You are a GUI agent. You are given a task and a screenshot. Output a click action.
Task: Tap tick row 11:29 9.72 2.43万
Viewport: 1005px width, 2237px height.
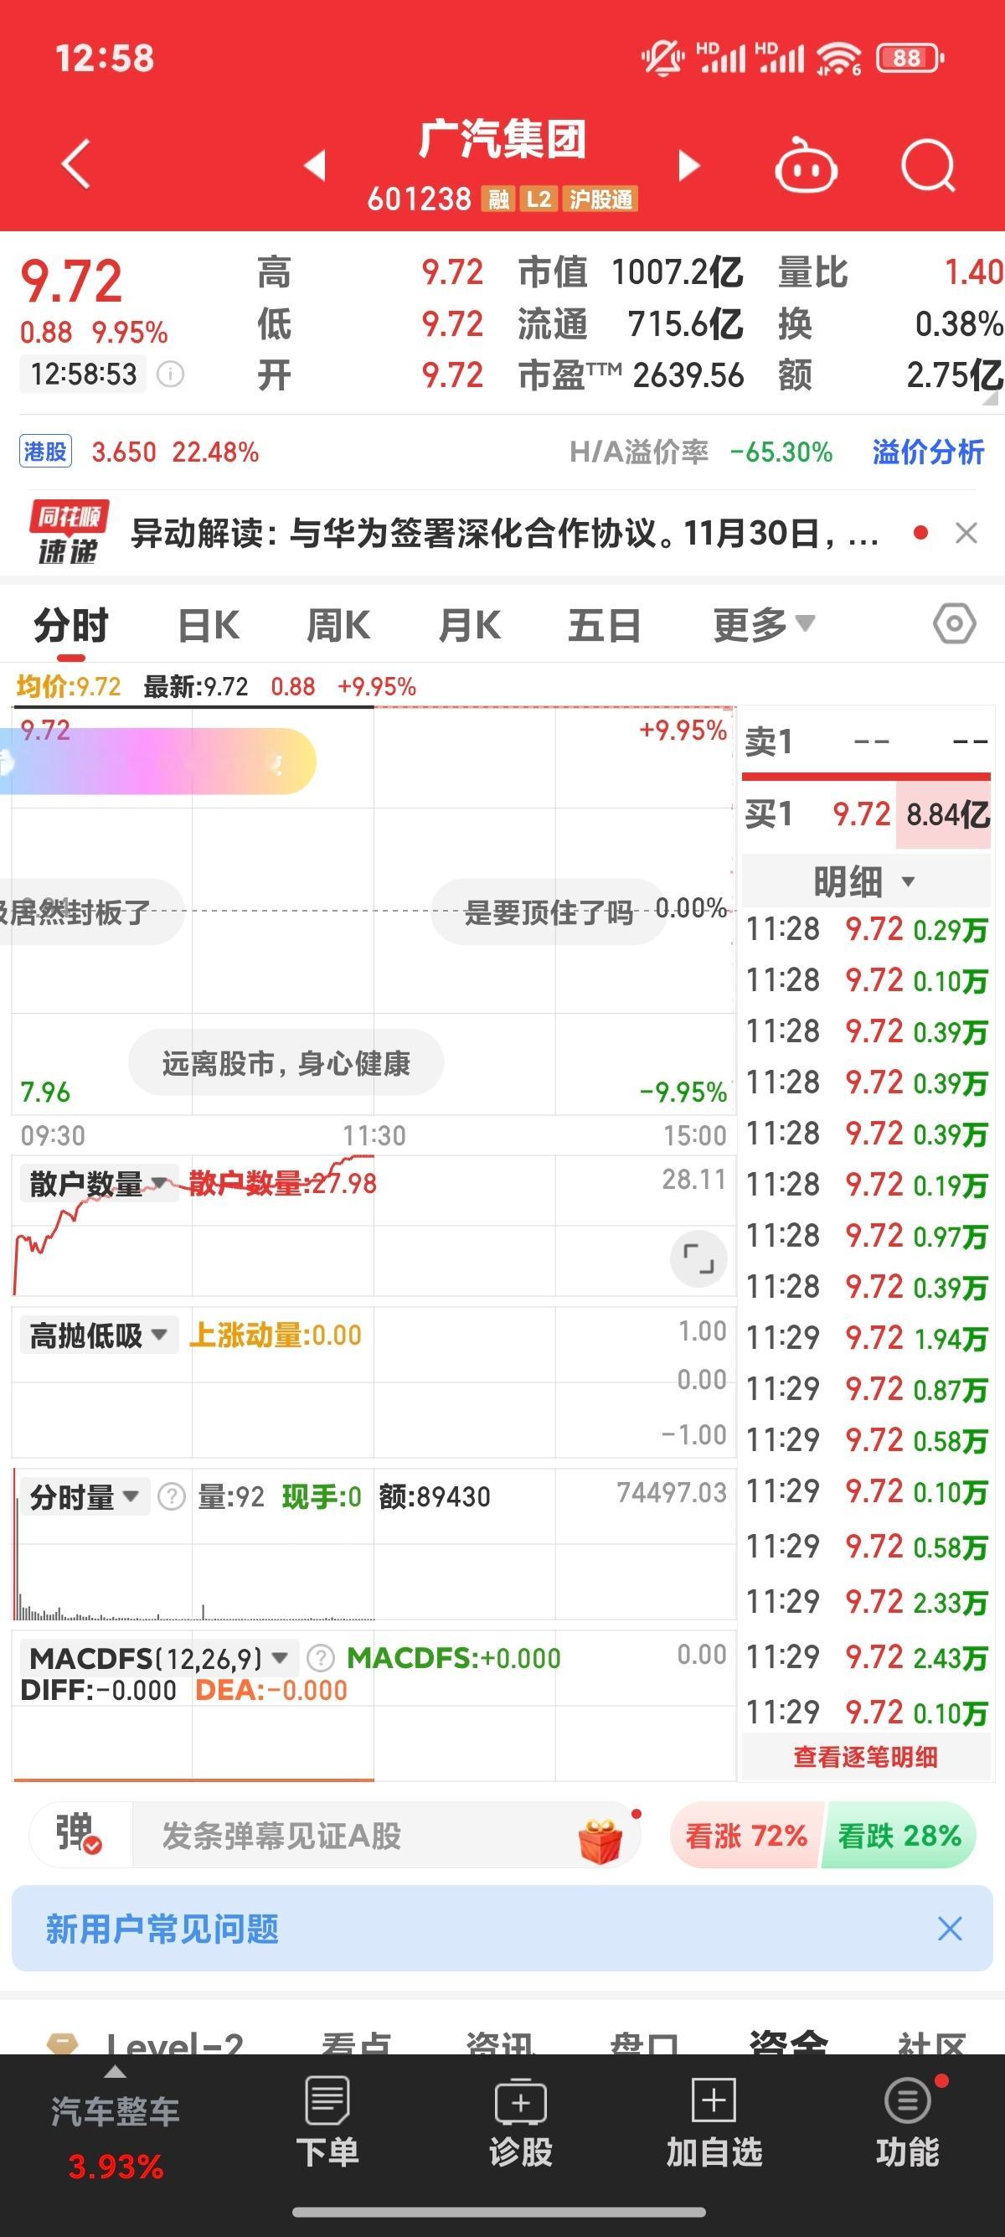865,1657
